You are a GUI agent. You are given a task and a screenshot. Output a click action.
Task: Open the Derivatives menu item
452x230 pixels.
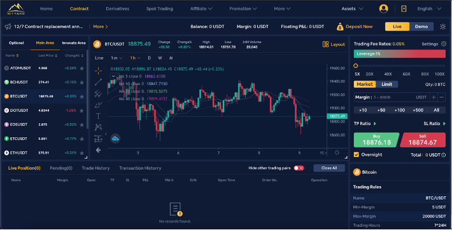coord(118,9)
